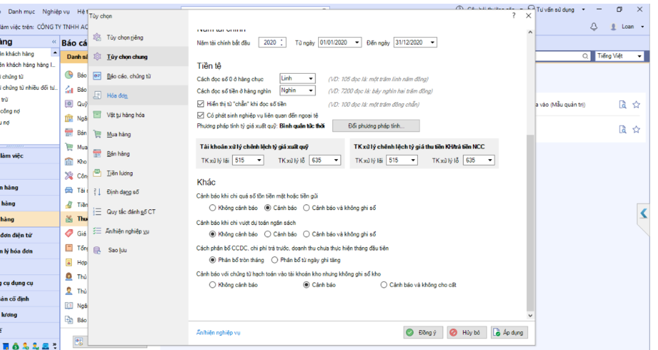Screen dimensions: 658x350
Task: Open Đến ngày date dropdown
Action: click(432, 42)
